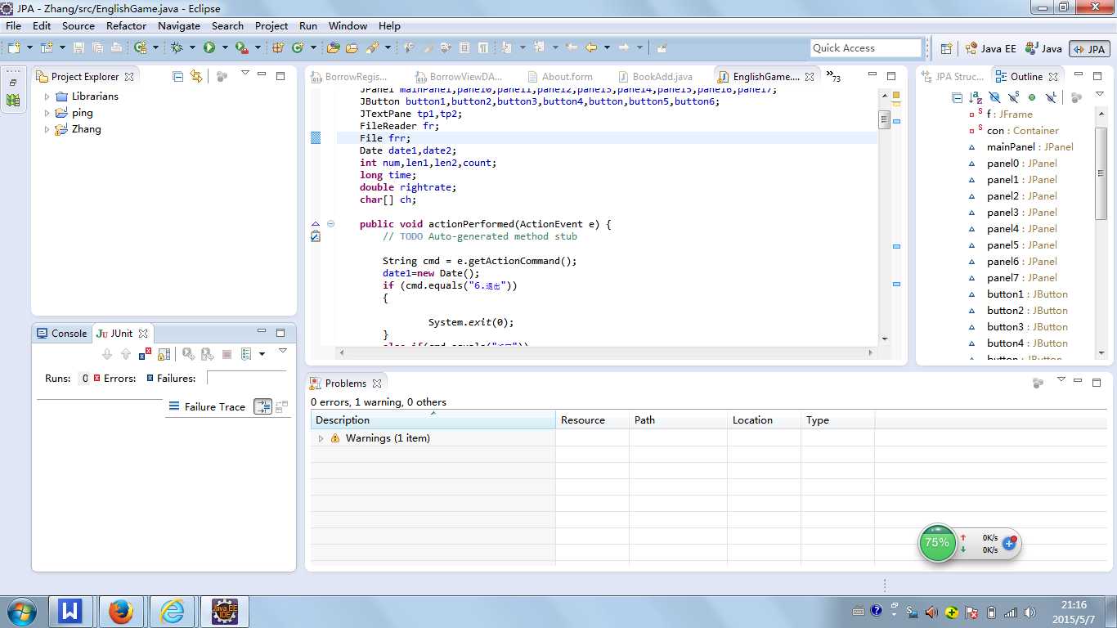Click Collapse All in Project Explorer
Image resolution: width=1117 pixels, height=628 pixels.
(177, 76)
